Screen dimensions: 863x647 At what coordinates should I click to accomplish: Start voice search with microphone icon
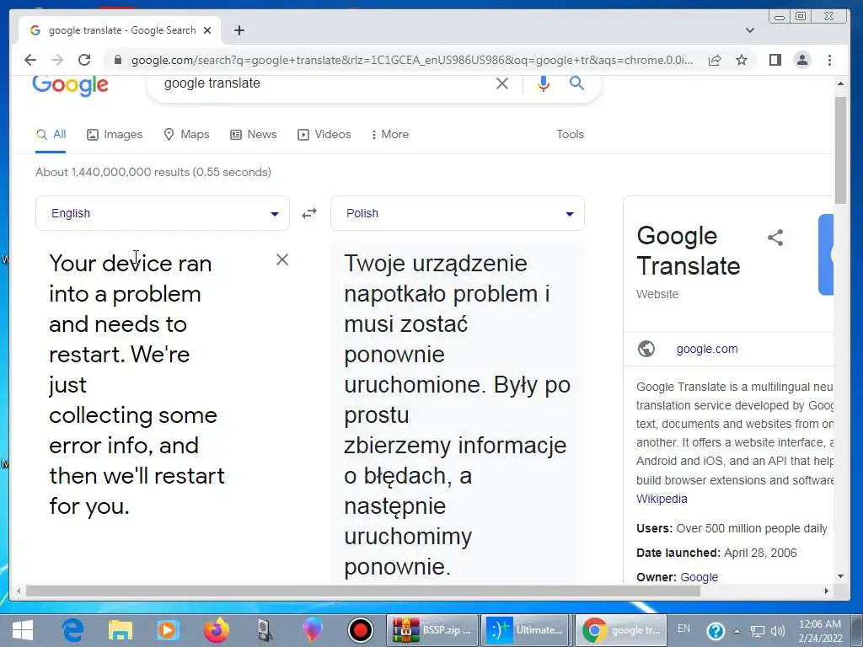[544, 83]
